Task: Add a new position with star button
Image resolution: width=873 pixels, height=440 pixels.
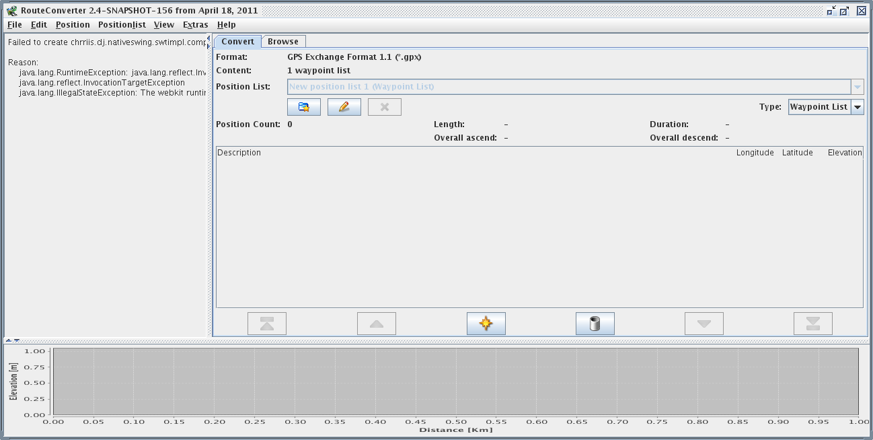Action: pos(486,324)
